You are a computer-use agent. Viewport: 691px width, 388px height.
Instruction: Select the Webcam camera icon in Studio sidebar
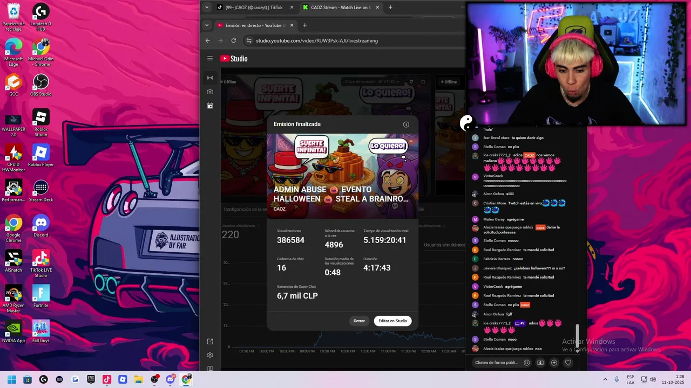point(210,92)
